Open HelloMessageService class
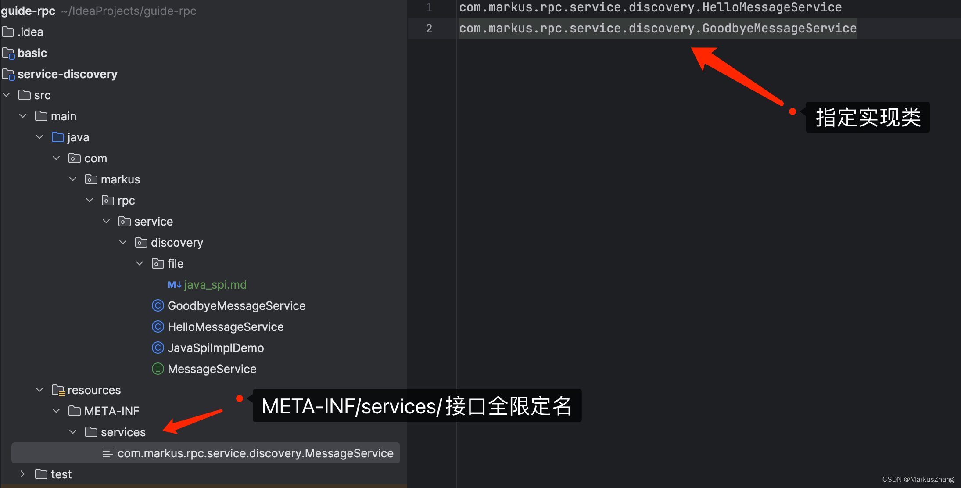Screen dimensions: 961x488 click(226, 327)
